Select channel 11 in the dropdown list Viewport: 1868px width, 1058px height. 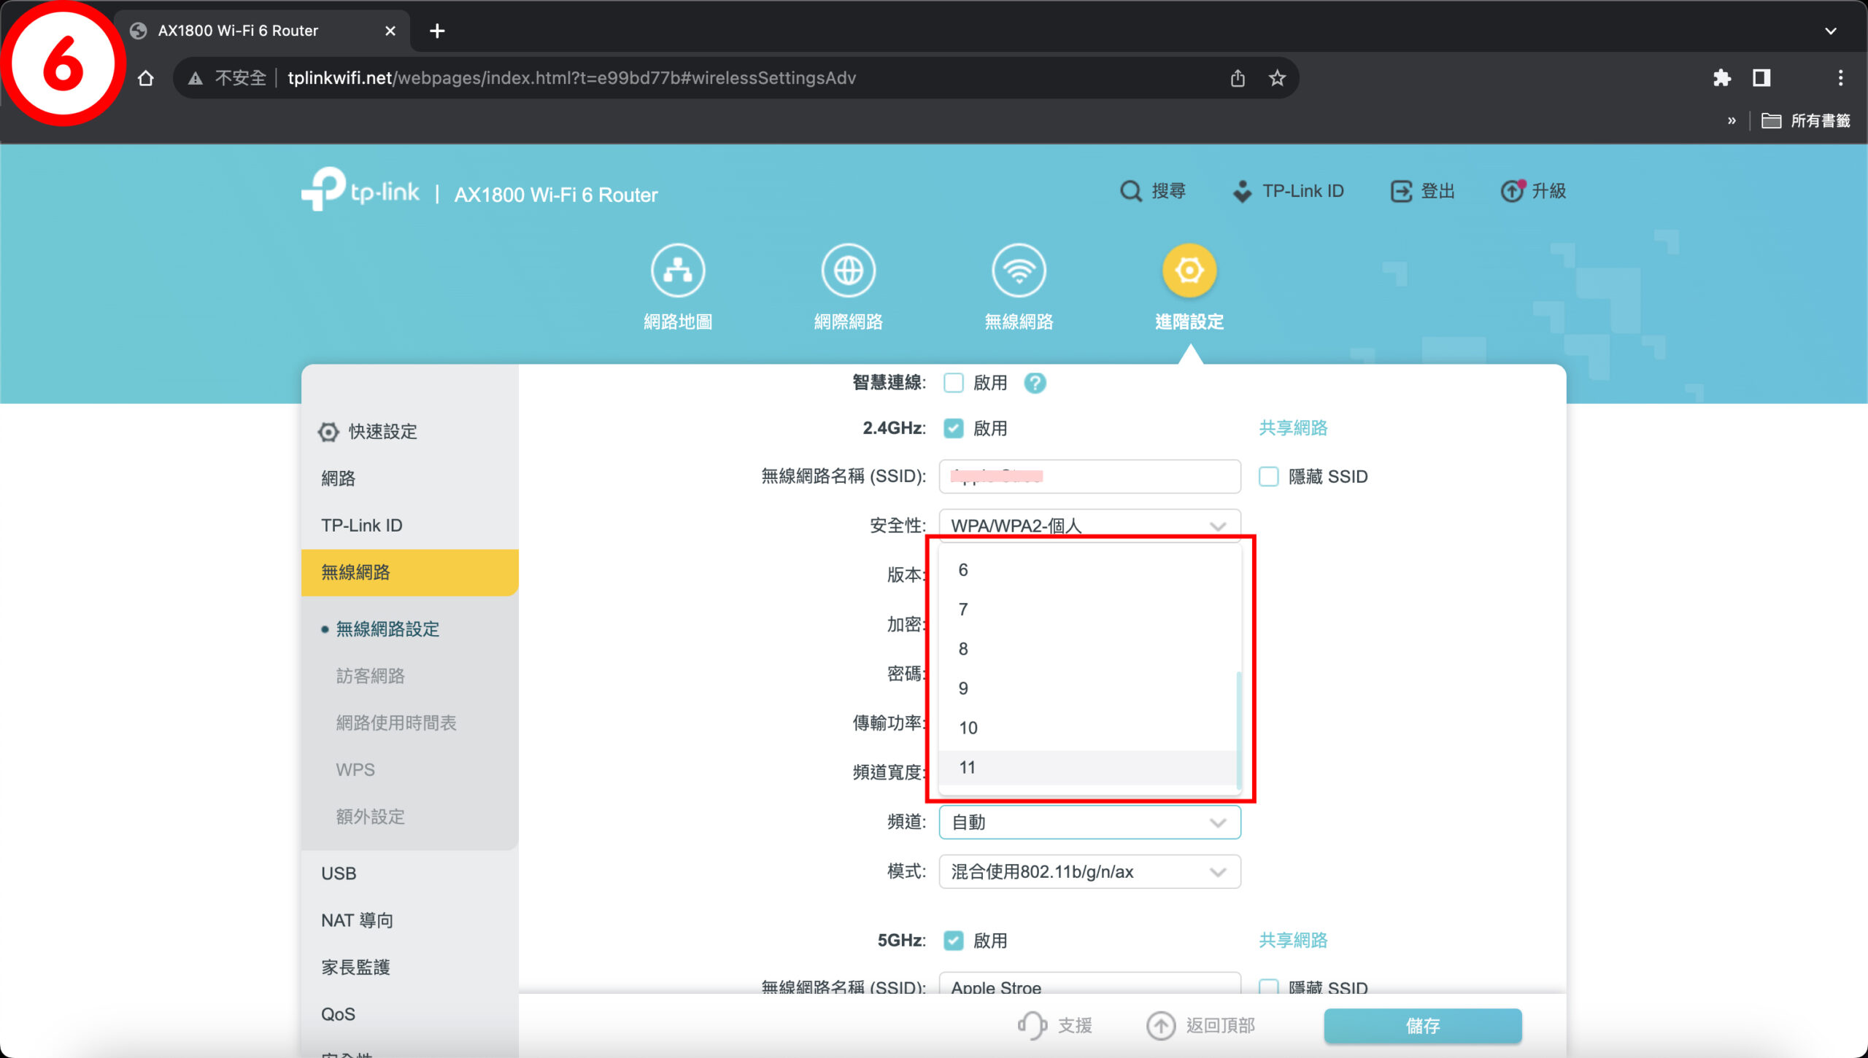(1087, 767)
